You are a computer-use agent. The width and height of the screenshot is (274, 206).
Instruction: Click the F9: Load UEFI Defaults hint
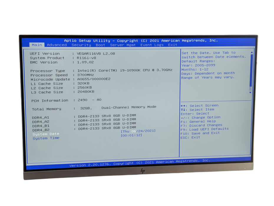click(204, 129)
